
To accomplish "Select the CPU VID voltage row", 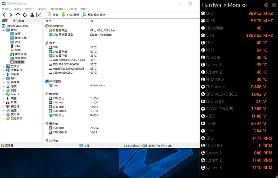I will click(74, 102).
